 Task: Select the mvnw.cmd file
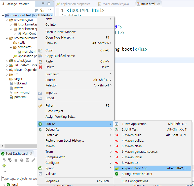[22, 92]
